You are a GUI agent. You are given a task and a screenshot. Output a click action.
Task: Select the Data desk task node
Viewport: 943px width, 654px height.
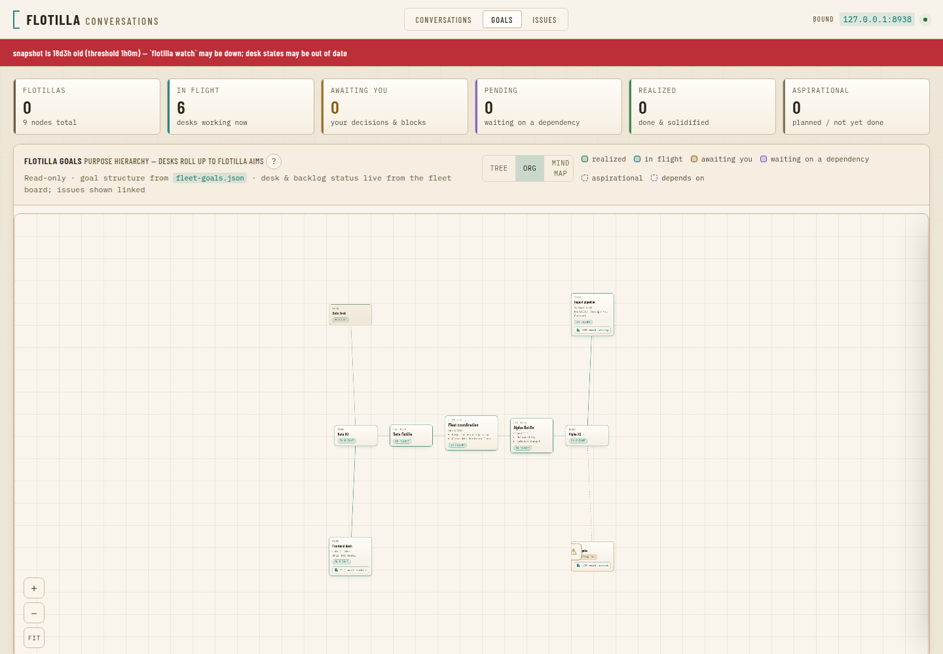pyautogui.click(x=350, y=315)
